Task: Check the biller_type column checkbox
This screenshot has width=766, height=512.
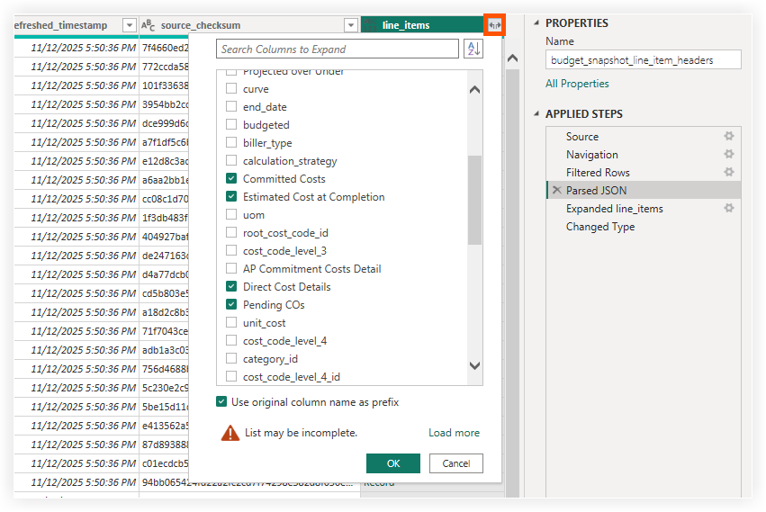Action: (x=231, y=143)
